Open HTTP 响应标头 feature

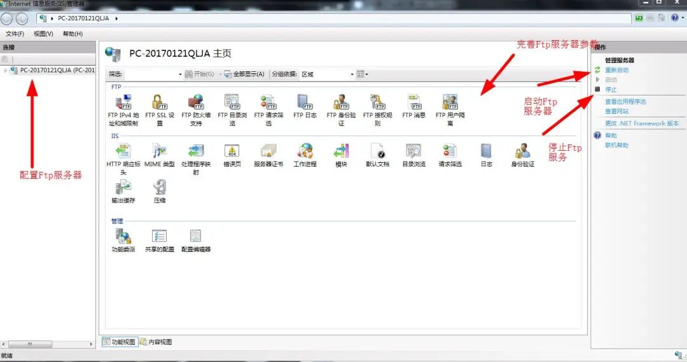point(123,159)
